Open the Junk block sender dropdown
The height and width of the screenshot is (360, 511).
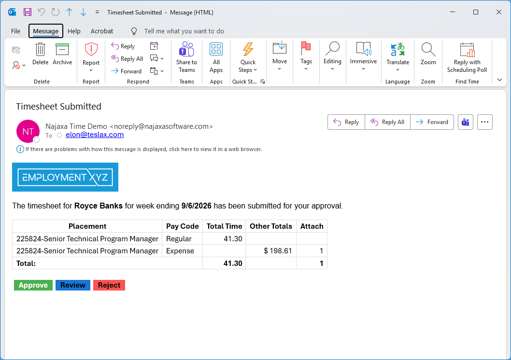19,66
